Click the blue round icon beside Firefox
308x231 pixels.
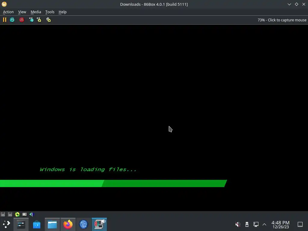(x=84, y=224)
